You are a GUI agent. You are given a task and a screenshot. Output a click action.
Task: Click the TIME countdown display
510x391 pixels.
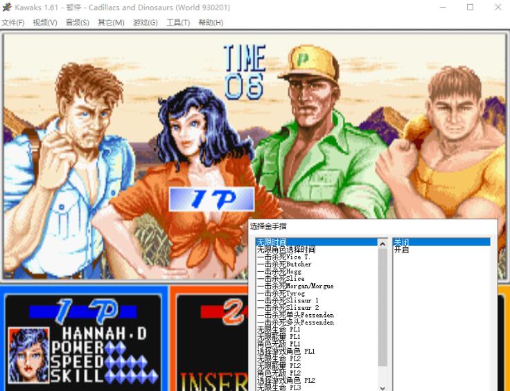click(245, 72)
